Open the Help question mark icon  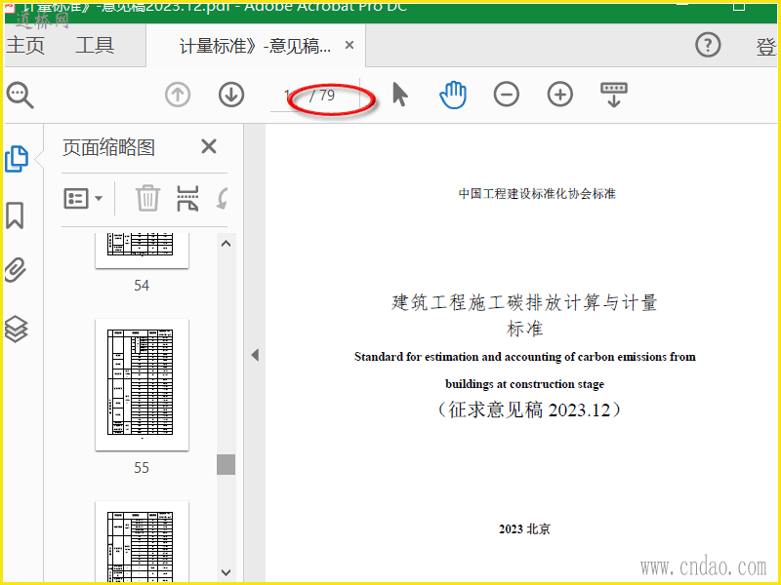point(708,45)
